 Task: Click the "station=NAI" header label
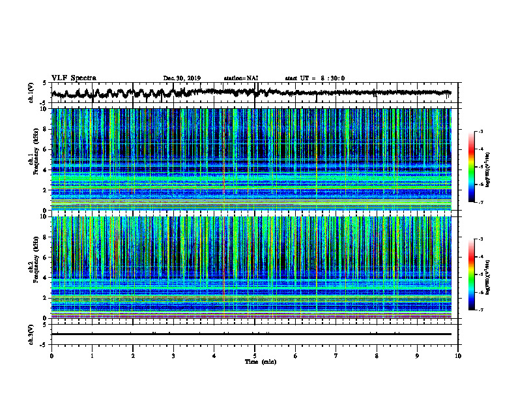point(241,78)
